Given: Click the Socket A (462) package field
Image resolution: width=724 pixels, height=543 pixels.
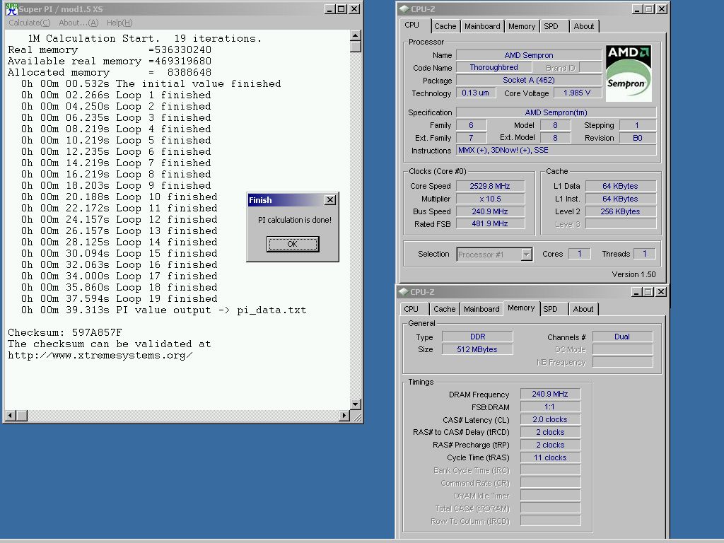Looking at the screenshot, I should point(529,80).
